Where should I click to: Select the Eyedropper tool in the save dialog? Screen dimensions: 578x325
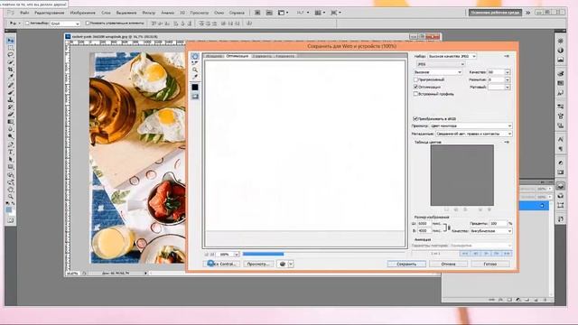(x=195, y=77)
